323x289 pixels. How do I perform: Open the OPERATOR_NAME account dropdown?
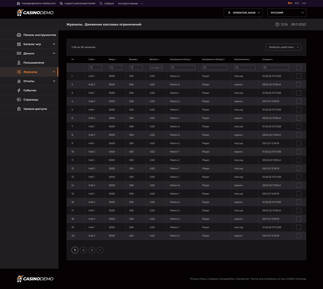[x=243, y=13]
